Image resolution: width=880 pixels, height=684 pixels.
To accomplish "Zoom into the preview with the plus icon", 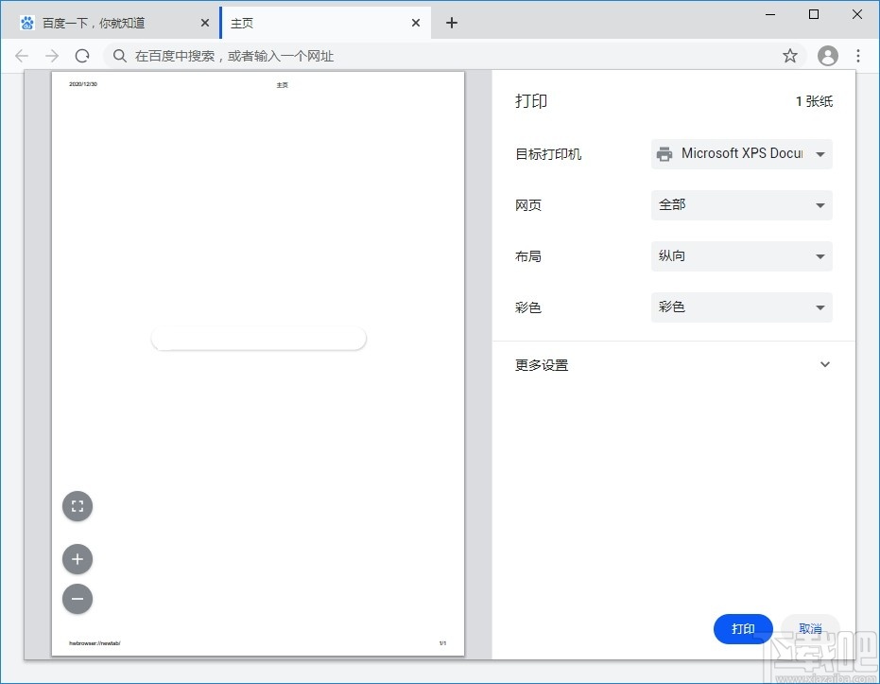I will click(x=77, y=559).
